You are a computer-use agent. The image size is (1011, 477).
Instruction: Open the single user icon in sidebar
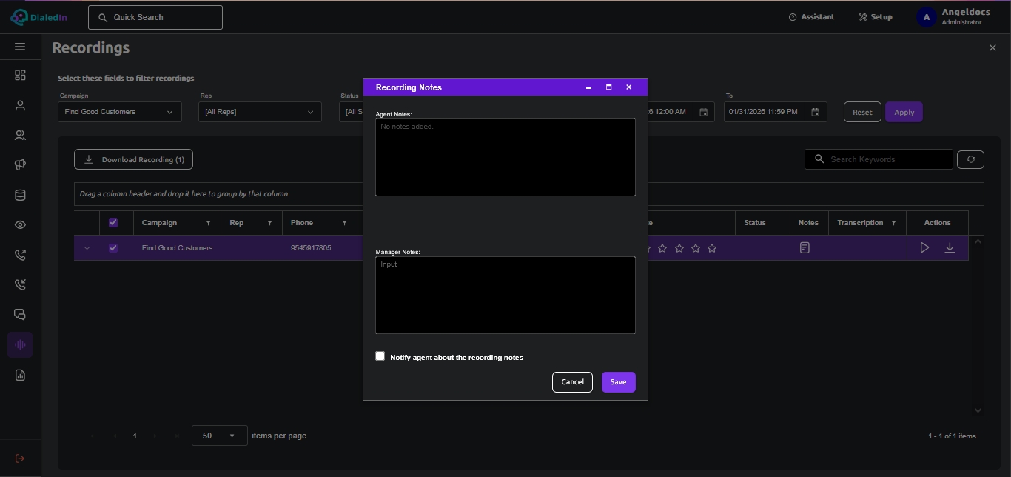[20, 105]
